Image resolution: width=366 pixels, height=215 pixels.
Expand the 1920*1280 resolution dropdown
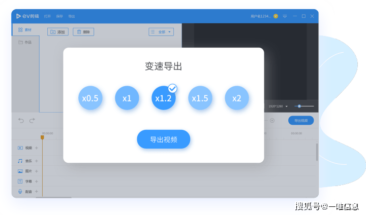(278, 106)
